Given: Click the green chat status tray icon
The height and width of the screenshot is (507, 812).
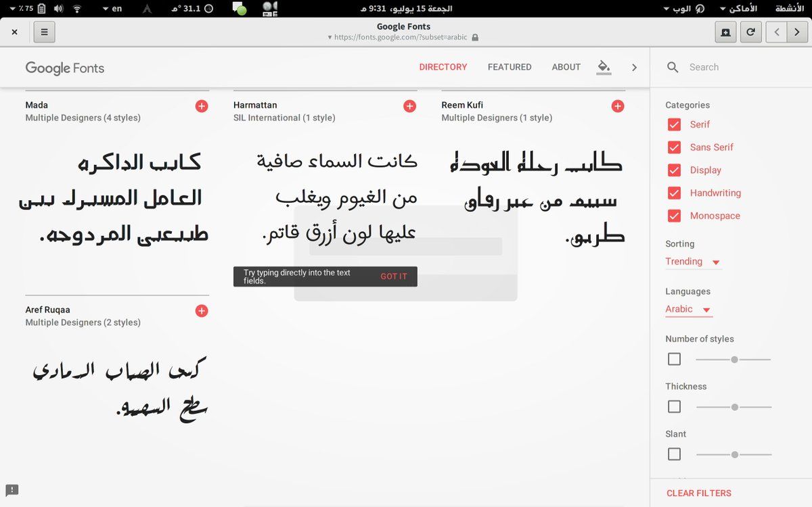Looking at the screenshot, I should [240, 9].
